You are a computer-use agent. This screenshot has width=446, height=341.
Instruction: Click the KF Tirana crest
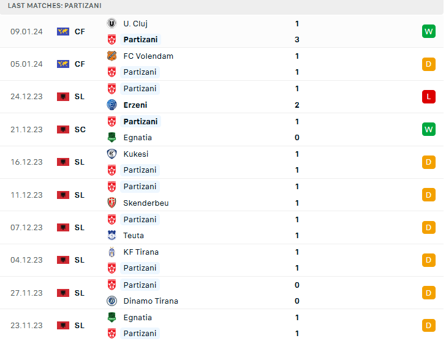click(112, 252)
